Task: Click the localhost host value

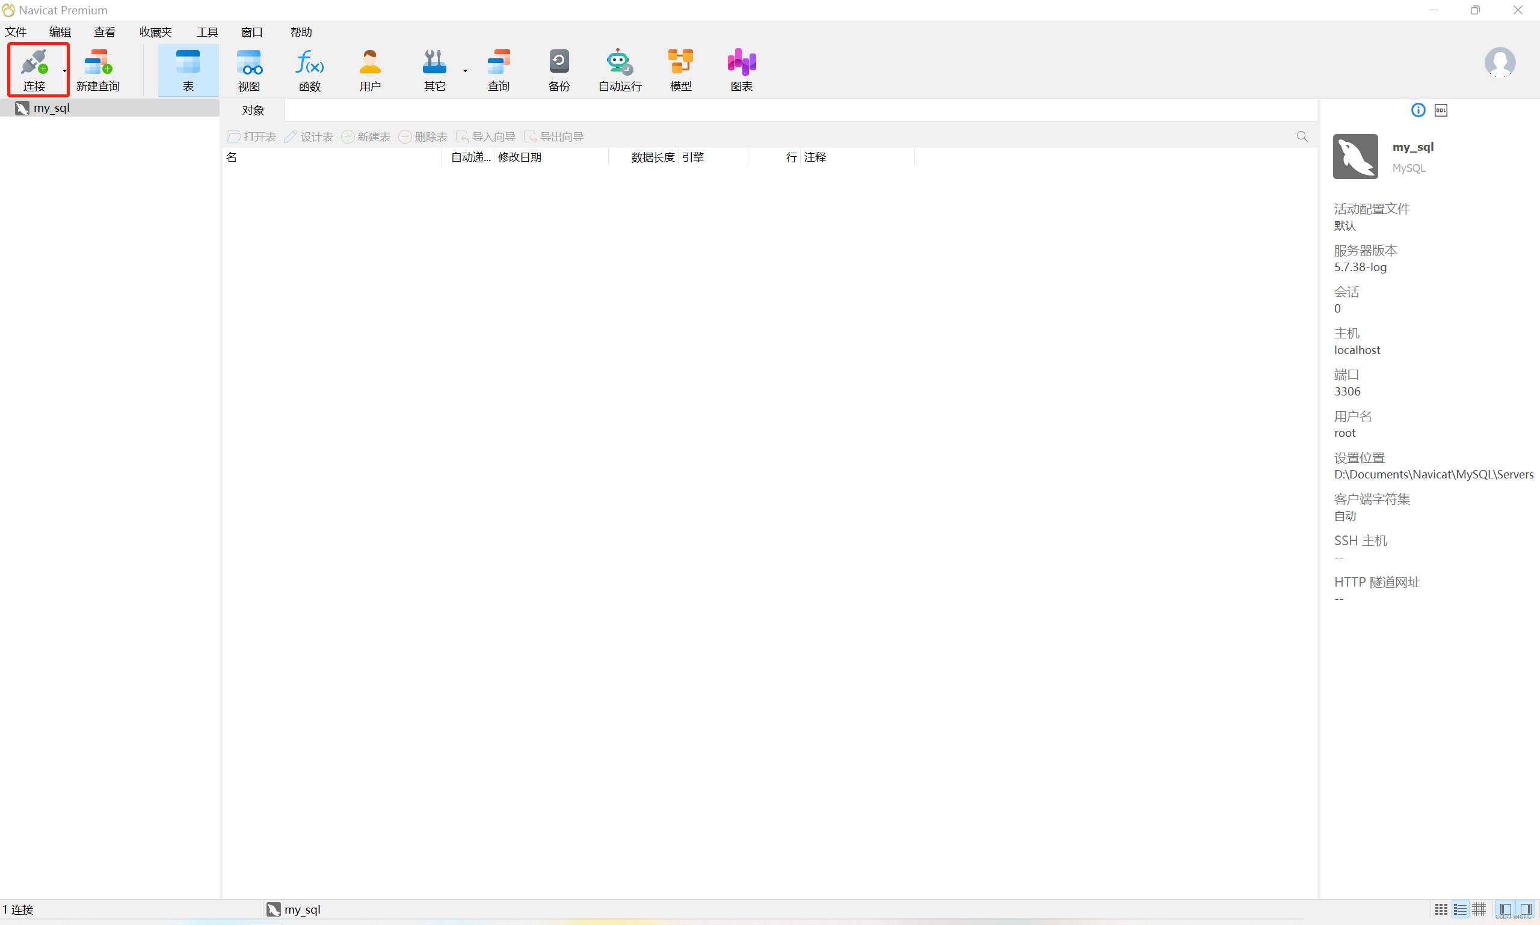Action: 1357,350
